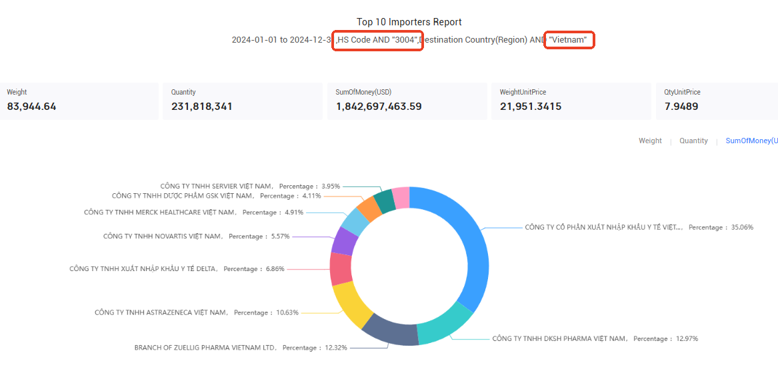Screen dimensions: 778x373
Task: Click label CÔNG TY TNHH DKSH PHARMA VIỆT NAM
Action: (560, 339)
